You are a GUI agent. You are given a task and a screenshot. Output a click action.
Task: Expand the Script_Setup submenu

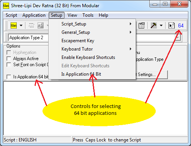coord(92,24)
